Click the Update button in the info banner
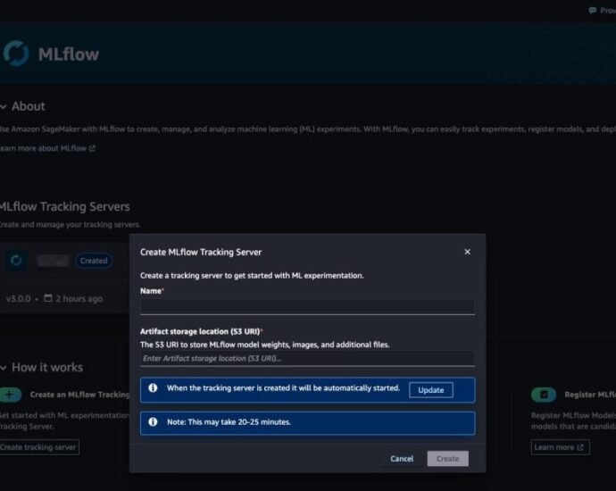 (430, 390)
